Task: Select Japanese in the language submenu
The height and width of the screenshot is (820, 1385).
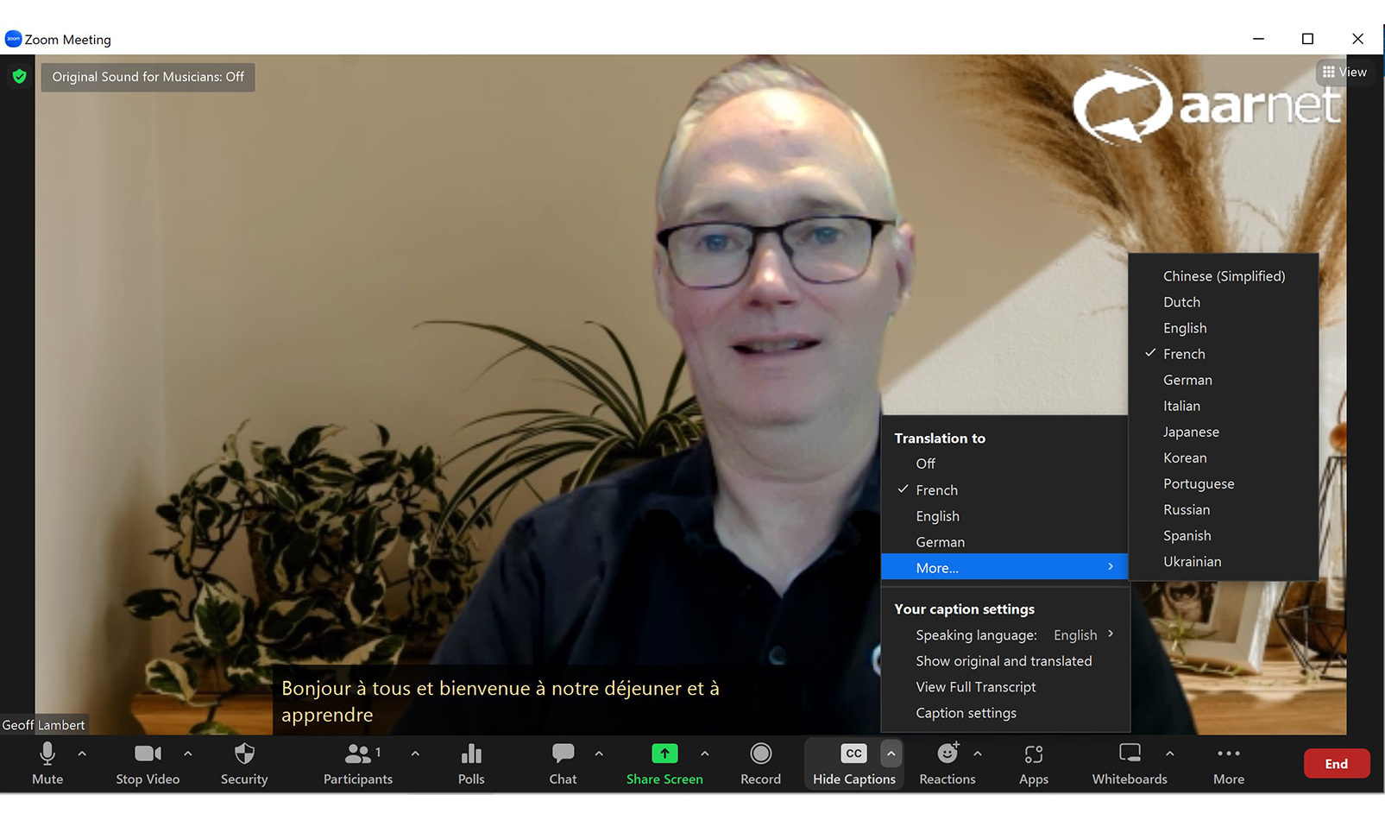Action: (x=1191, y=432)
